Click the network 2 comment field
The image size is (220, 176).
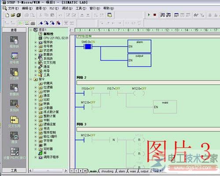coord(148,82)
